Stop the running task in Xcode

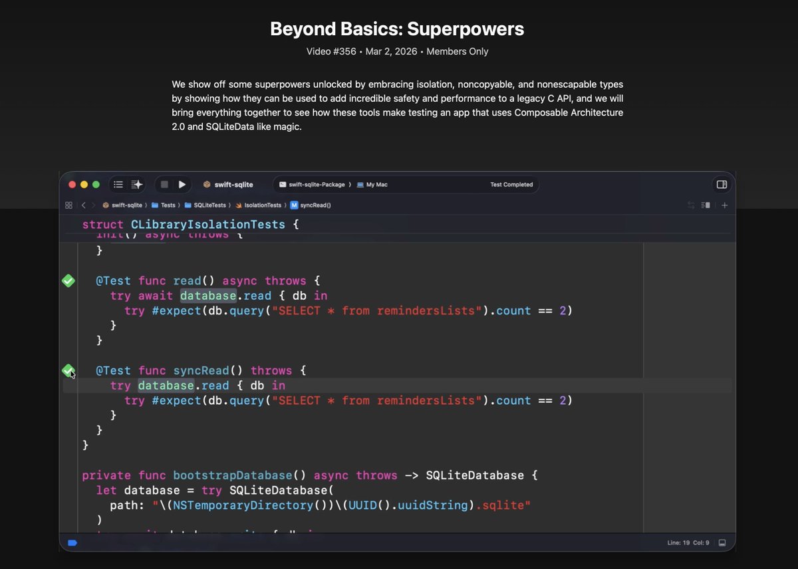point(164,185)
